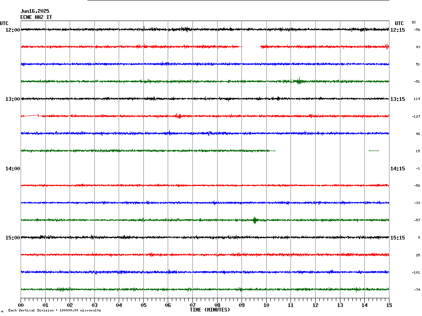Click the 13:15 time label
This screenshot has width=422, height=316.
(398, 99)
